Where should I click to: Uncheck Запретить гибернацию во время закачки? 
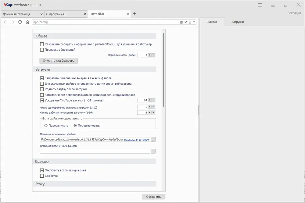click(x=42, y=78)
